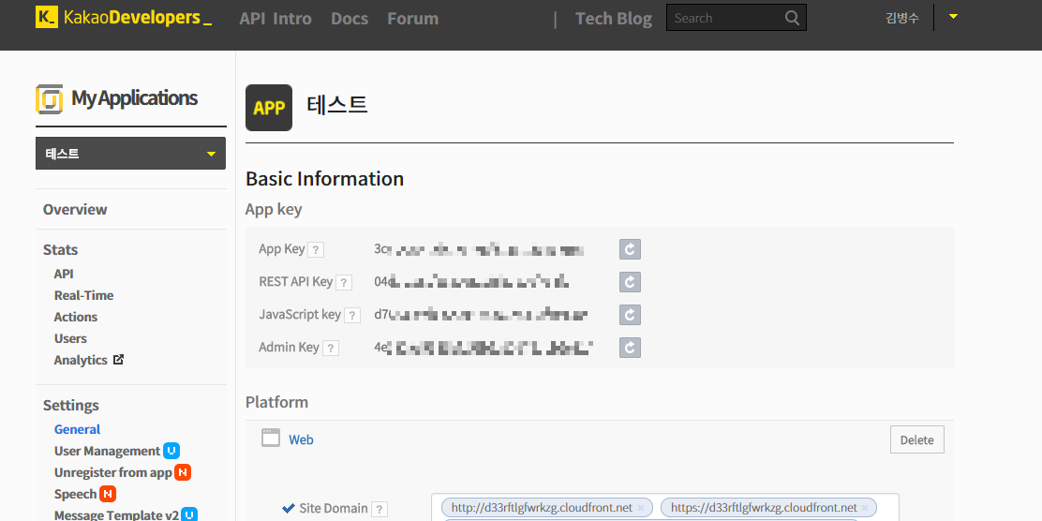The height and width of the screenshot is (521, 1042).
Task: Open Analytics in the sidebar
Action: [81, 360]
